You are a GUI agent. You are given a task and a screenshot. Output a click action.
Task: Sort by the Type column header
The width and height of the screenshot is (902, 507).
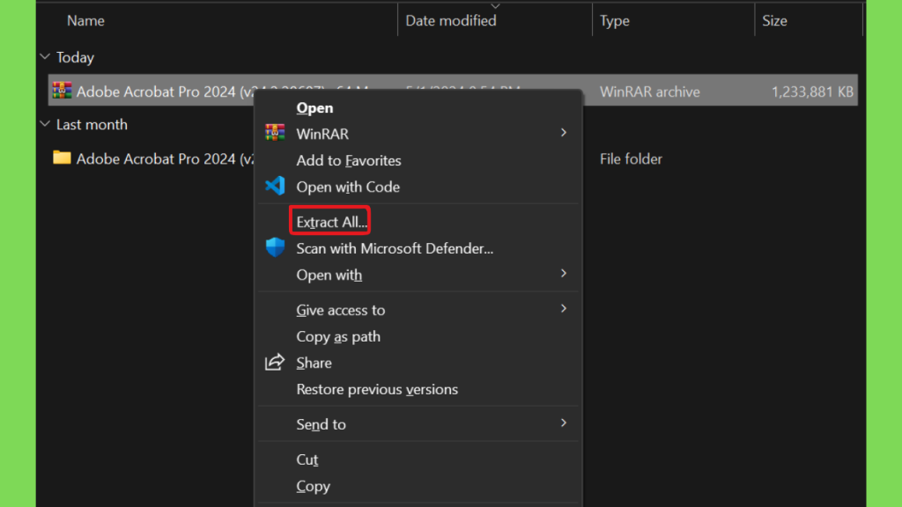click(x=614, y=21)
